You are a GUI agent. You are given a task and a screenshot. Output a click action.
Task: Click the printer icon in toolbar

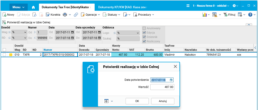pyautogui.click(x=65, y=15)
